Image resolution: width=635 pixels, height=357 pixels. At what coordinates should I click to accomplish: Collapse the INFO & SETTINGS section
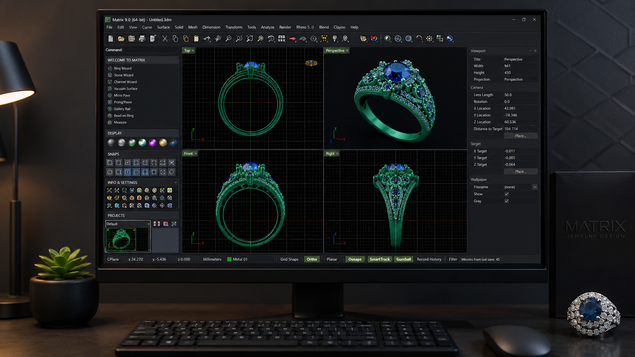tap(176, 182)
